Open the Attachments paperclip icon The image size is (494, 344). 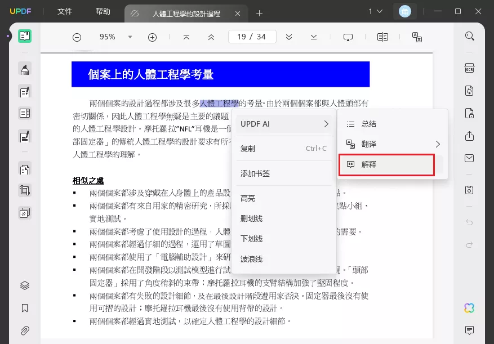coord(25,330)
